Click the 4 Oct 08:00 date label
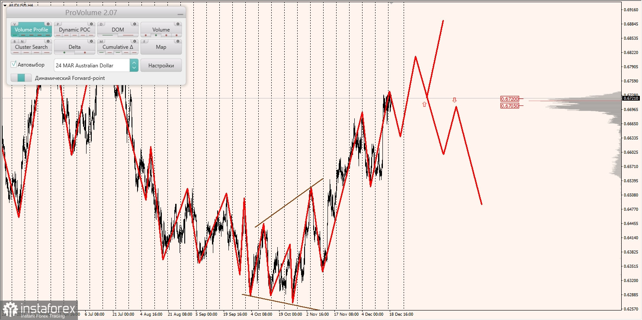The width and height of the screenshot is (642, 320). coord(262,314)
